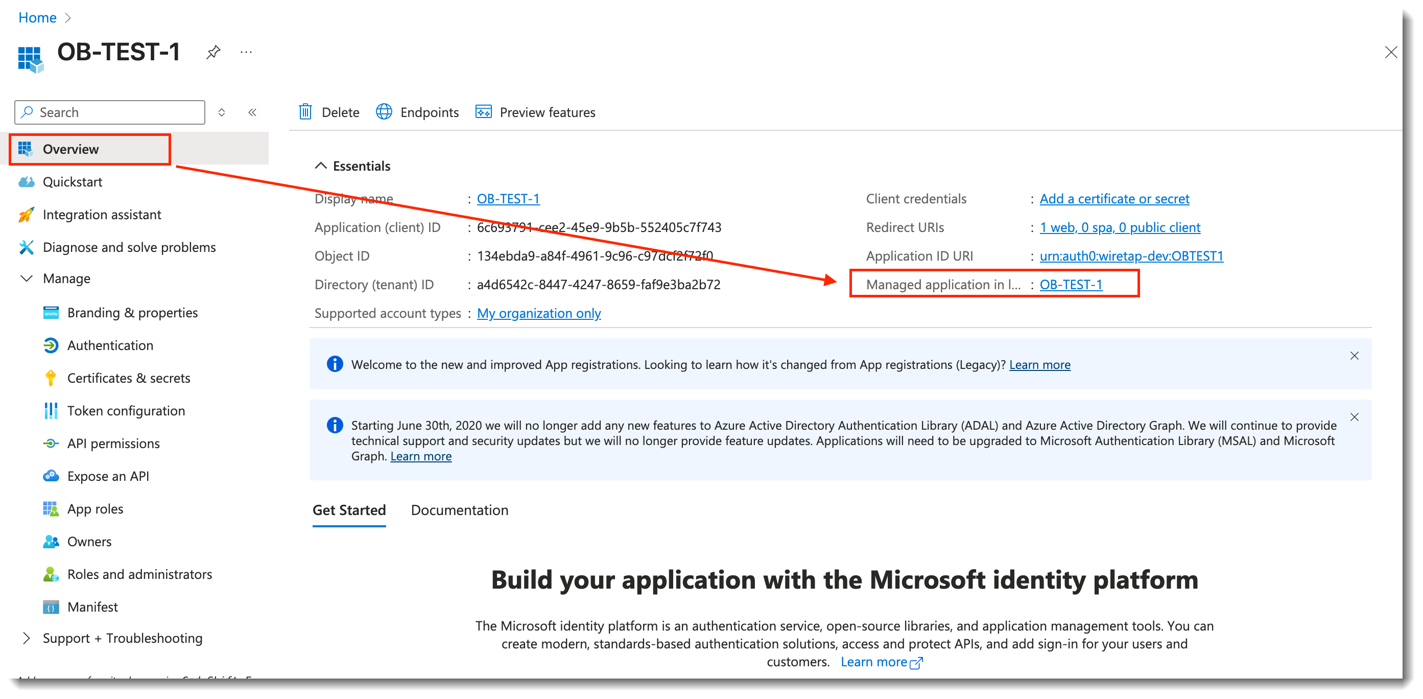Select the Get Started tab
This screenshot has width=1423, height=699.
(349, 510)
